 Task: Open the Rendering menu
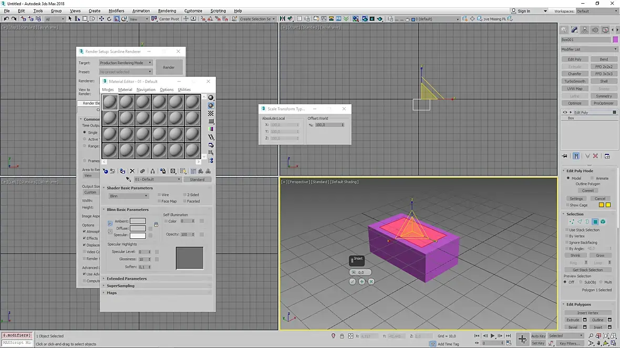tap(167, 10)
